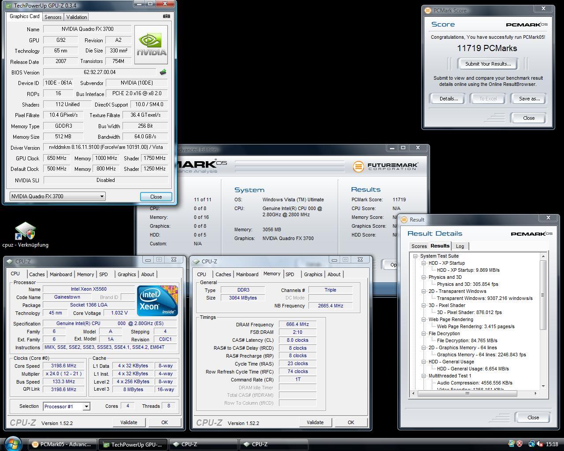Click the right CPU-Z window title icon

[x=197, y=261]
